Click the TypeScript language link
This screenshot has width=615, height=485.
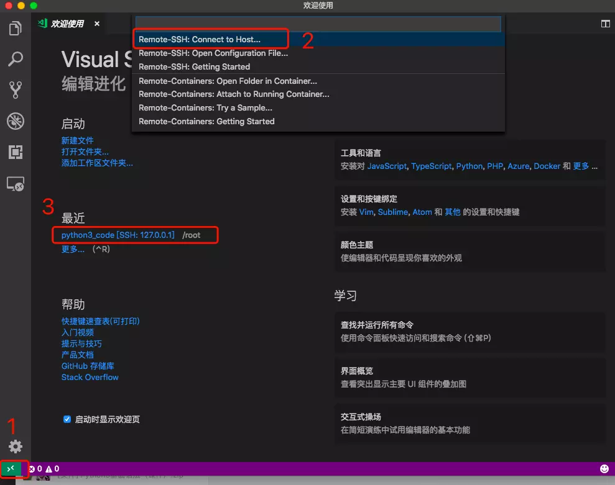pyautogui.click(x=431, y=166)
